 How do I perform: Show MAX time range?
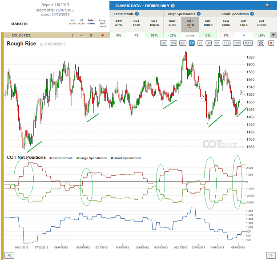coord(248,43)
